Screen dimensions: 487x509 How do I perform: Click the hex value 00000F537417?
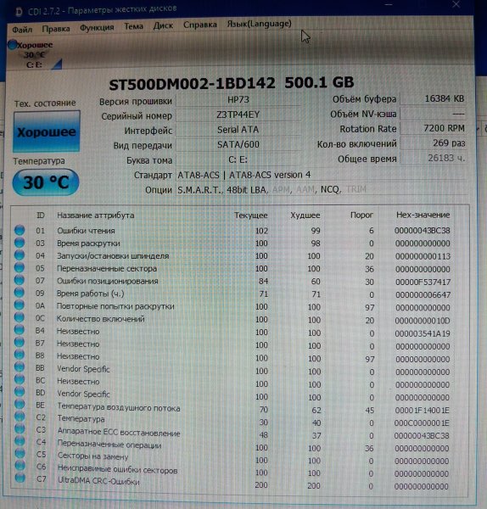coord(423,282)
